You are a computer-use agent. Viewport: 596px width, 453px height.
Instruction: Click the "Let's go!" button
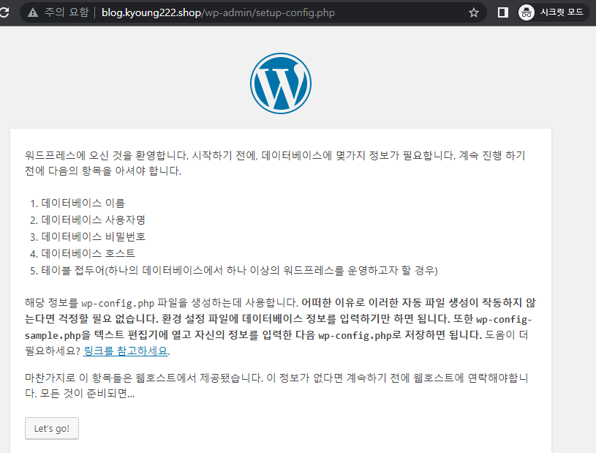pyautogui.click(x=52, y=428)
